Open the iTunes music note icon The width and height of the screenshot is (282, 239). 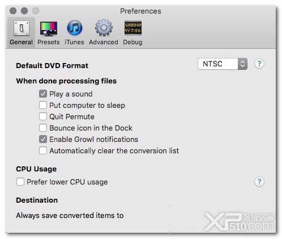(75, 28)
